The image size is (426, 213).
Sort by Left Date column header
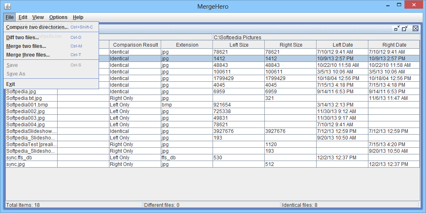[342, 45]
